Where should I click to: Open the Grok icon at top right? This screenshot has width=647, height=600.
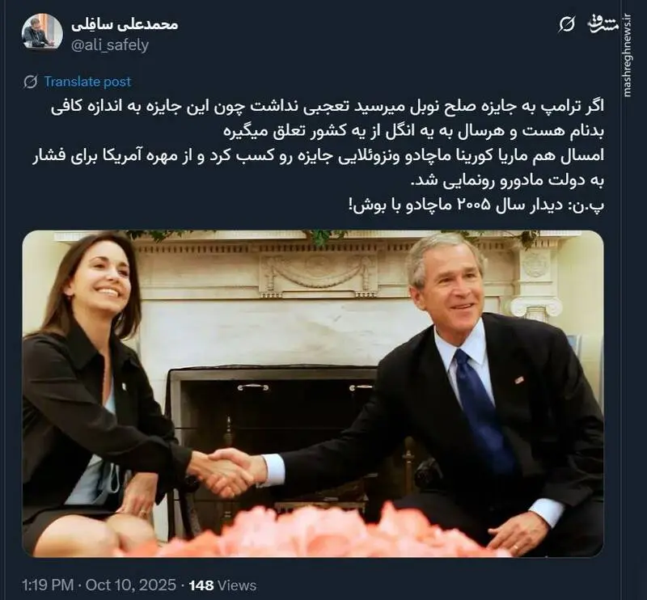tap(567, 25)
